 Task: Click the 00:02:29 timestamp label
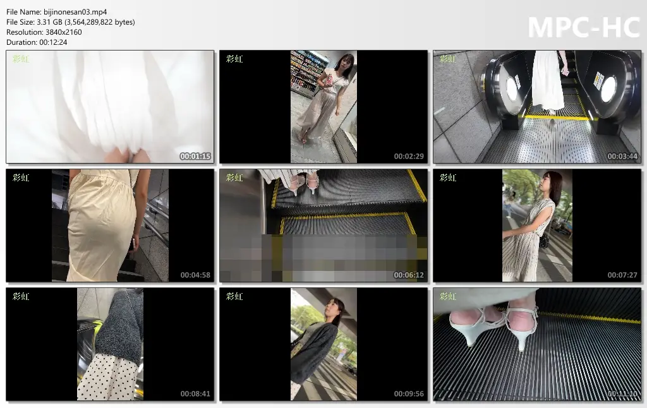click(409, 157)
